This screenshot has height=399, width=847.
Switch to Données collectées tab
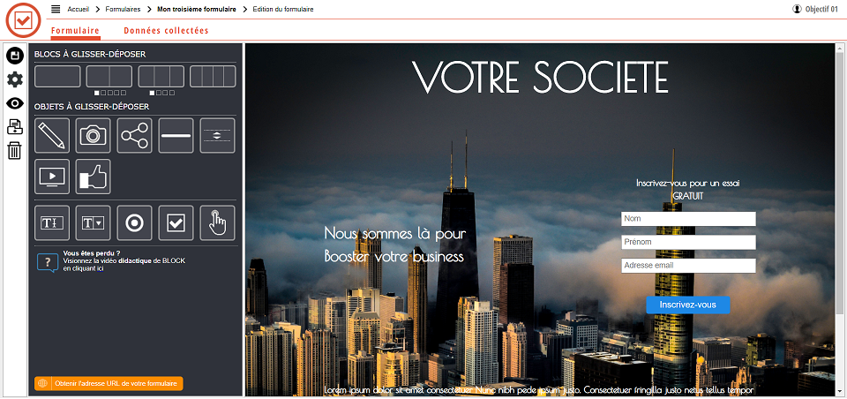[166, 30]
